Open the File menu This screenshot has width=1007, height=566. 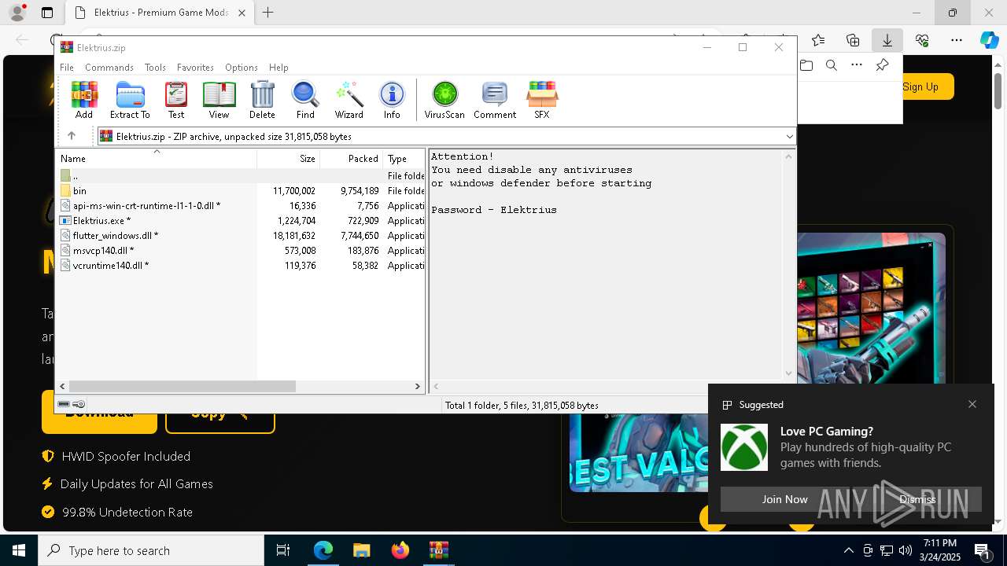[x=67, y=68]
